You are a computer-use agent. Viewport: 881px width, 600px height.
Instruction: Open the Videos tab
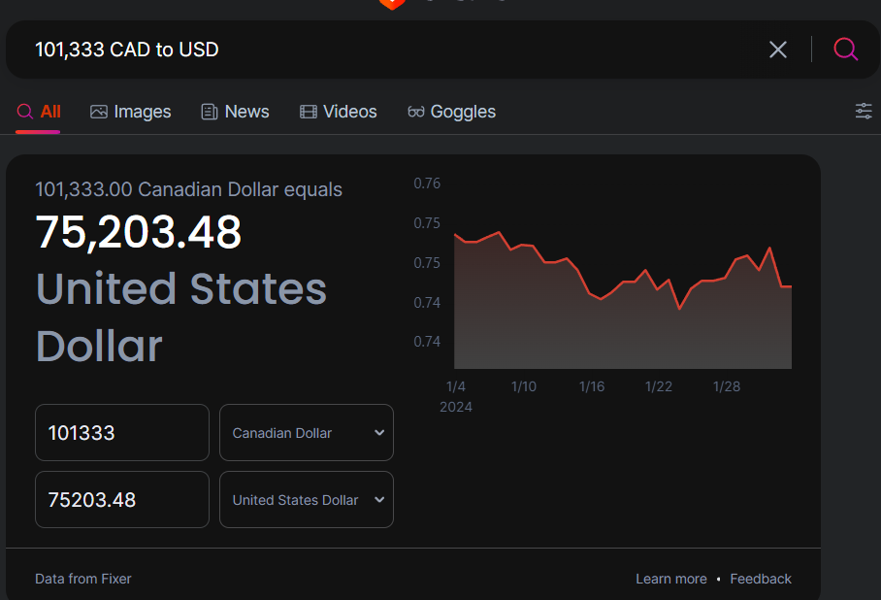coord(339,112)
